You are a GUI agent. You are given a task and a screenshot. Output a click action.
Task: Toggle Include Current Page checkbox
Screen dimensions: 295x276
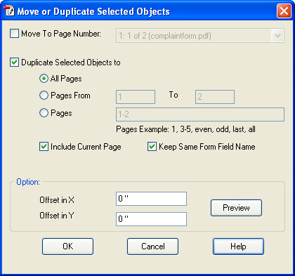coord(44,147)
